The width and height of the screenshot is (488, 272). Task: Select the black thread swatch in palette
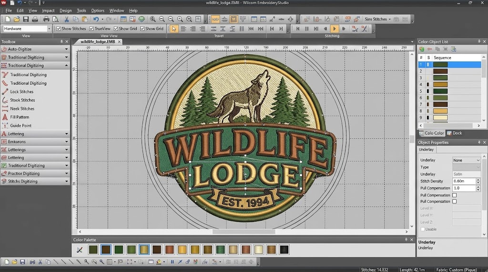click(284, 250)
